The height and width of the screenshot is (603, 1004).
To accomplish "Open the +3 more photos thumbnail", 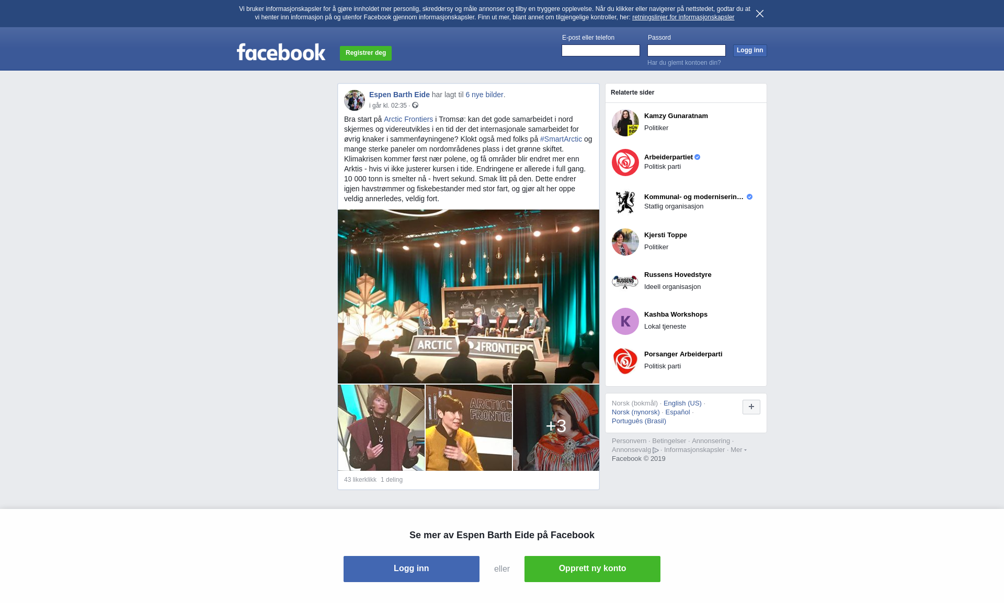I will click(x=556, y=427).
